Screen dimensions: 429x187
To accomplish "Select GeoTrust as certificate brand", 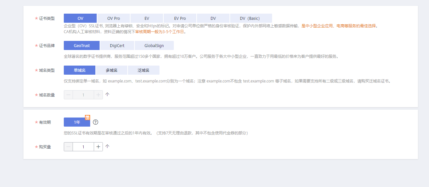I will point(82,45).
